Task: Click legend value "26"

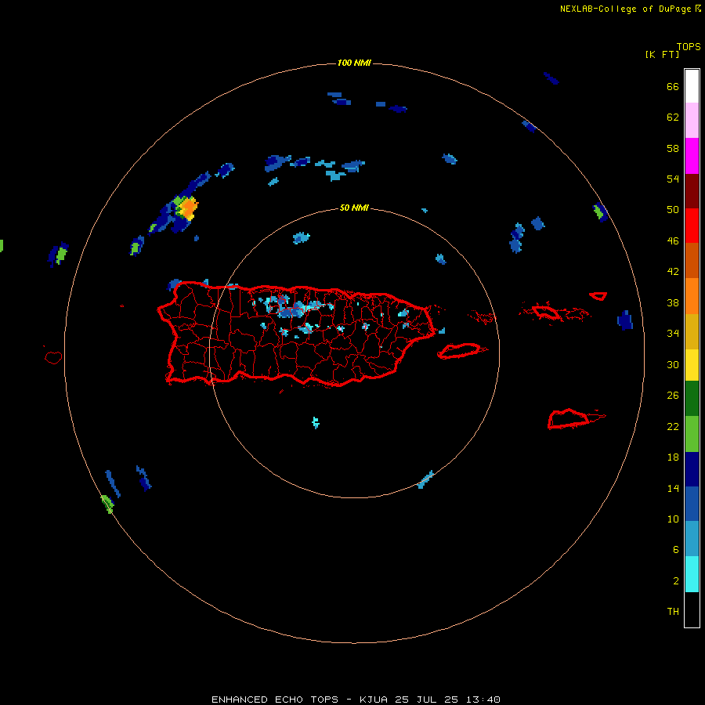Action: coord(673,396)
